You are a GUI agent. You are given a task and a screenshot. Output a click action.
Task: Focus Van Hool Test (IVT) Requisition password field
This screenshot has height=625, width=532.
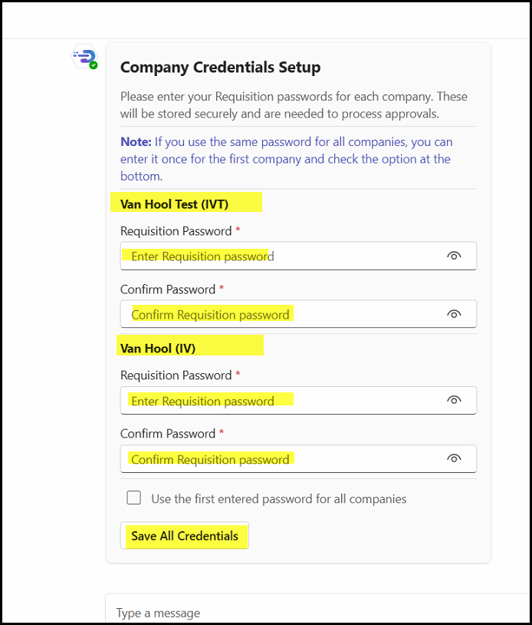click(x=284, y=256)
